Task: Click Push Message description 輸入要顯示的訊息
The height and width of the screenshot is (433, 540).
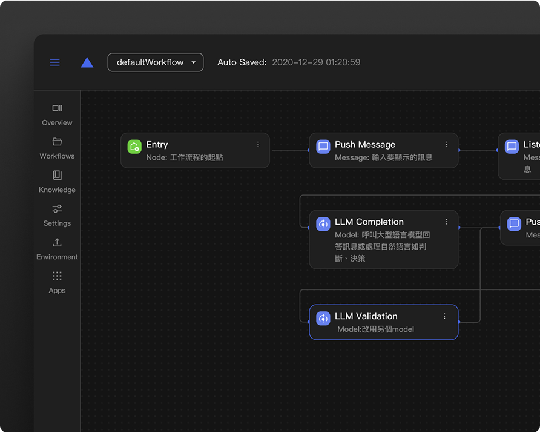Action: pos(402,157)
